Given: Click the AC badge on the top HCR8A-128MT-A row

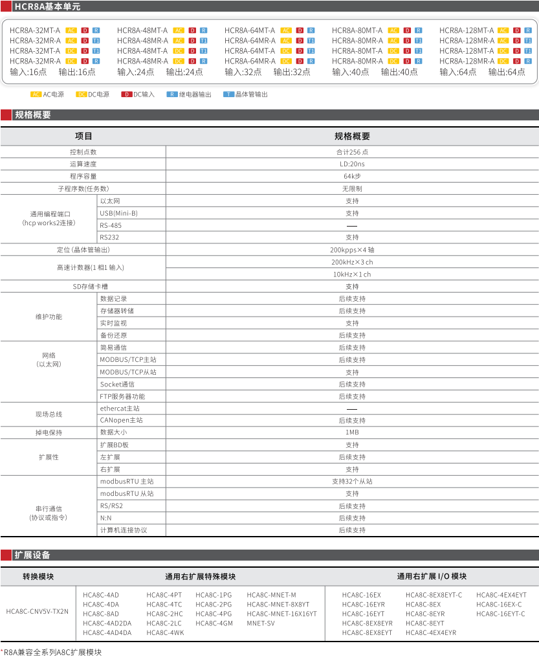Looking at the screenshot, I should 503,30.
